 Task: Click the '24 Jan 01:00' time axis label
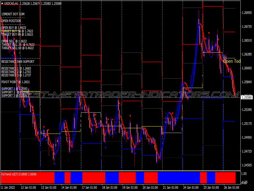(191, 188)
